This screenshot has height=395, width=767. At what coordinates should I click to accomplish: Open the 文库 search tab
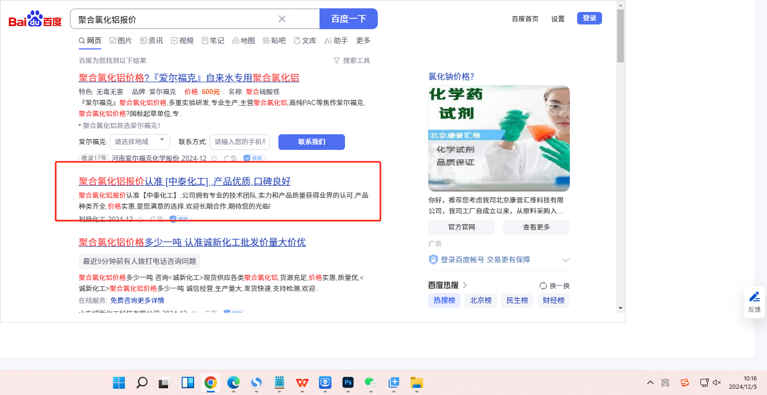[305, 41]
